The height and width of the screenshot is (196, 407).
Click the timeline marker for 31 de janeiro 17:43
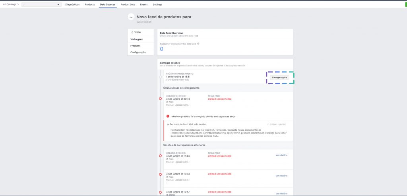160,155
